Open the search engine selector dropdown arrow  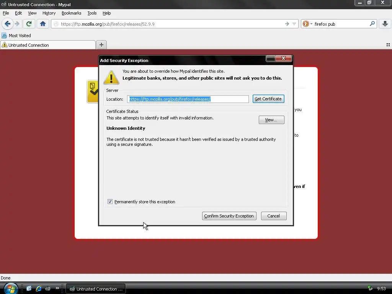pos(311,24)
